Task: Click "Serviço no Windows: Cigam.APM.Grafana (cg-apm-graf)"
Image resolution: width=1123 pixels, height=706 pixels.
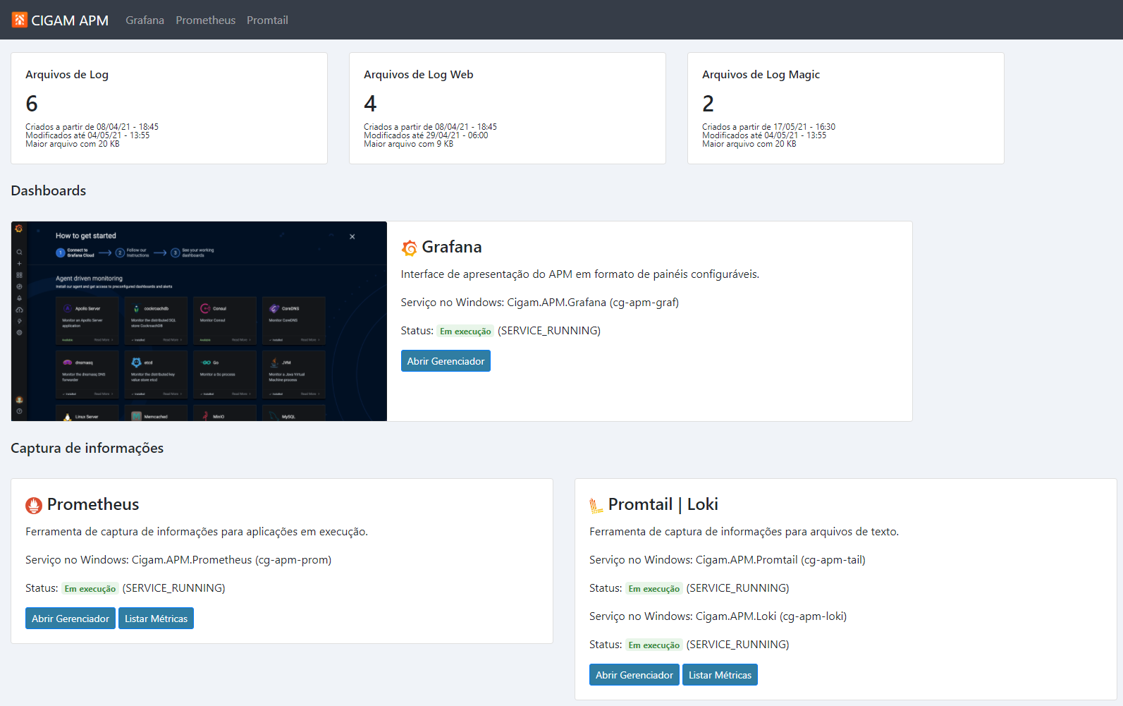Action: pos(540,303)
